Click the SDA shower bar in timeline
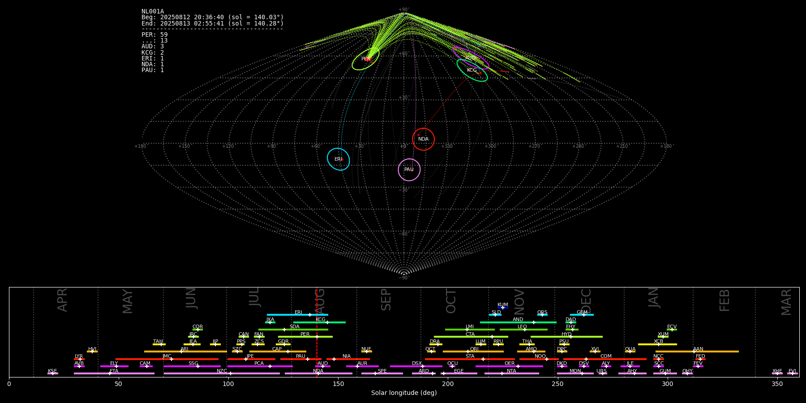The image size is (806, 403). click(293, 330)
